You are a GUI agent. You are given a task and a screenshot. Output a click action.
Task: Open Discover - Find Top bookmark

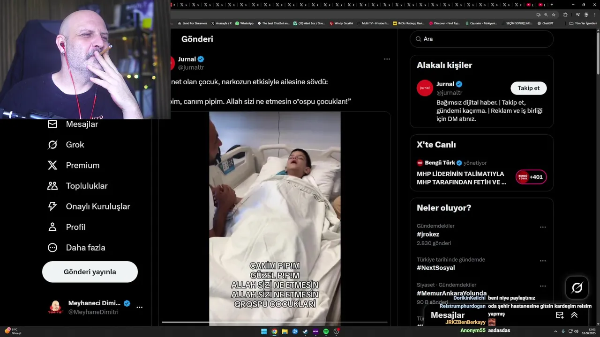click(x=444, y=23)
